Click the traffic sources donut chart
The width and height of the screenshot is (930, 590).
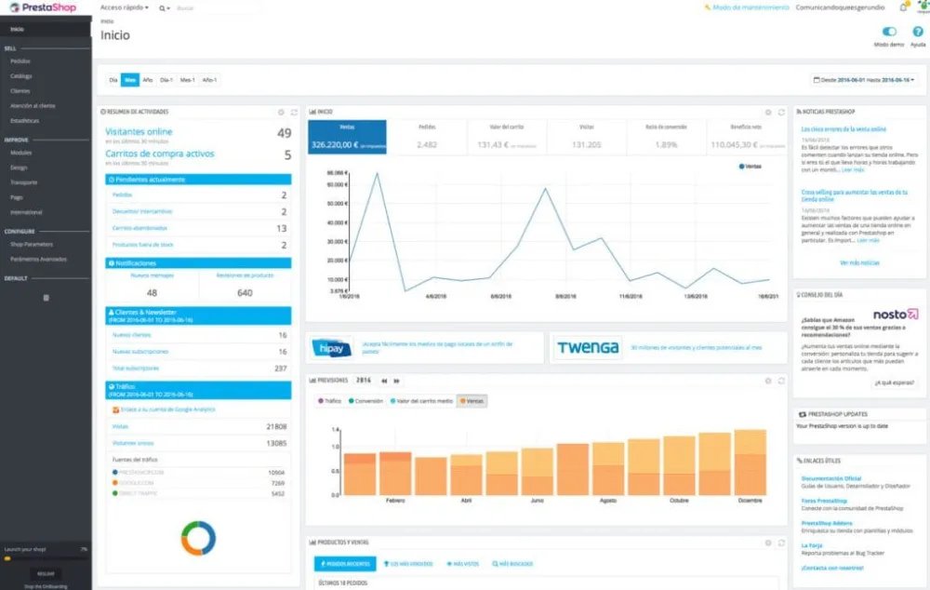tap(198, 539)
